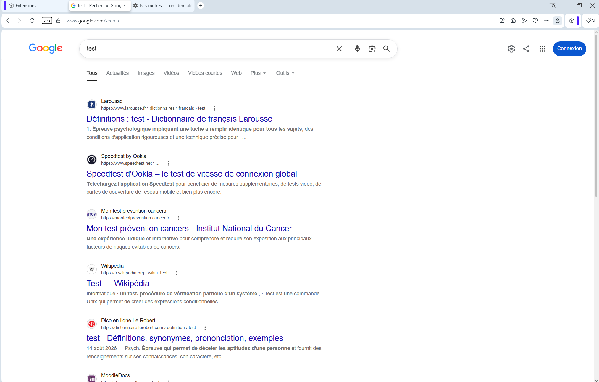Switch to the Images search tab
This screenshot has width=599, height=382.
146,73
